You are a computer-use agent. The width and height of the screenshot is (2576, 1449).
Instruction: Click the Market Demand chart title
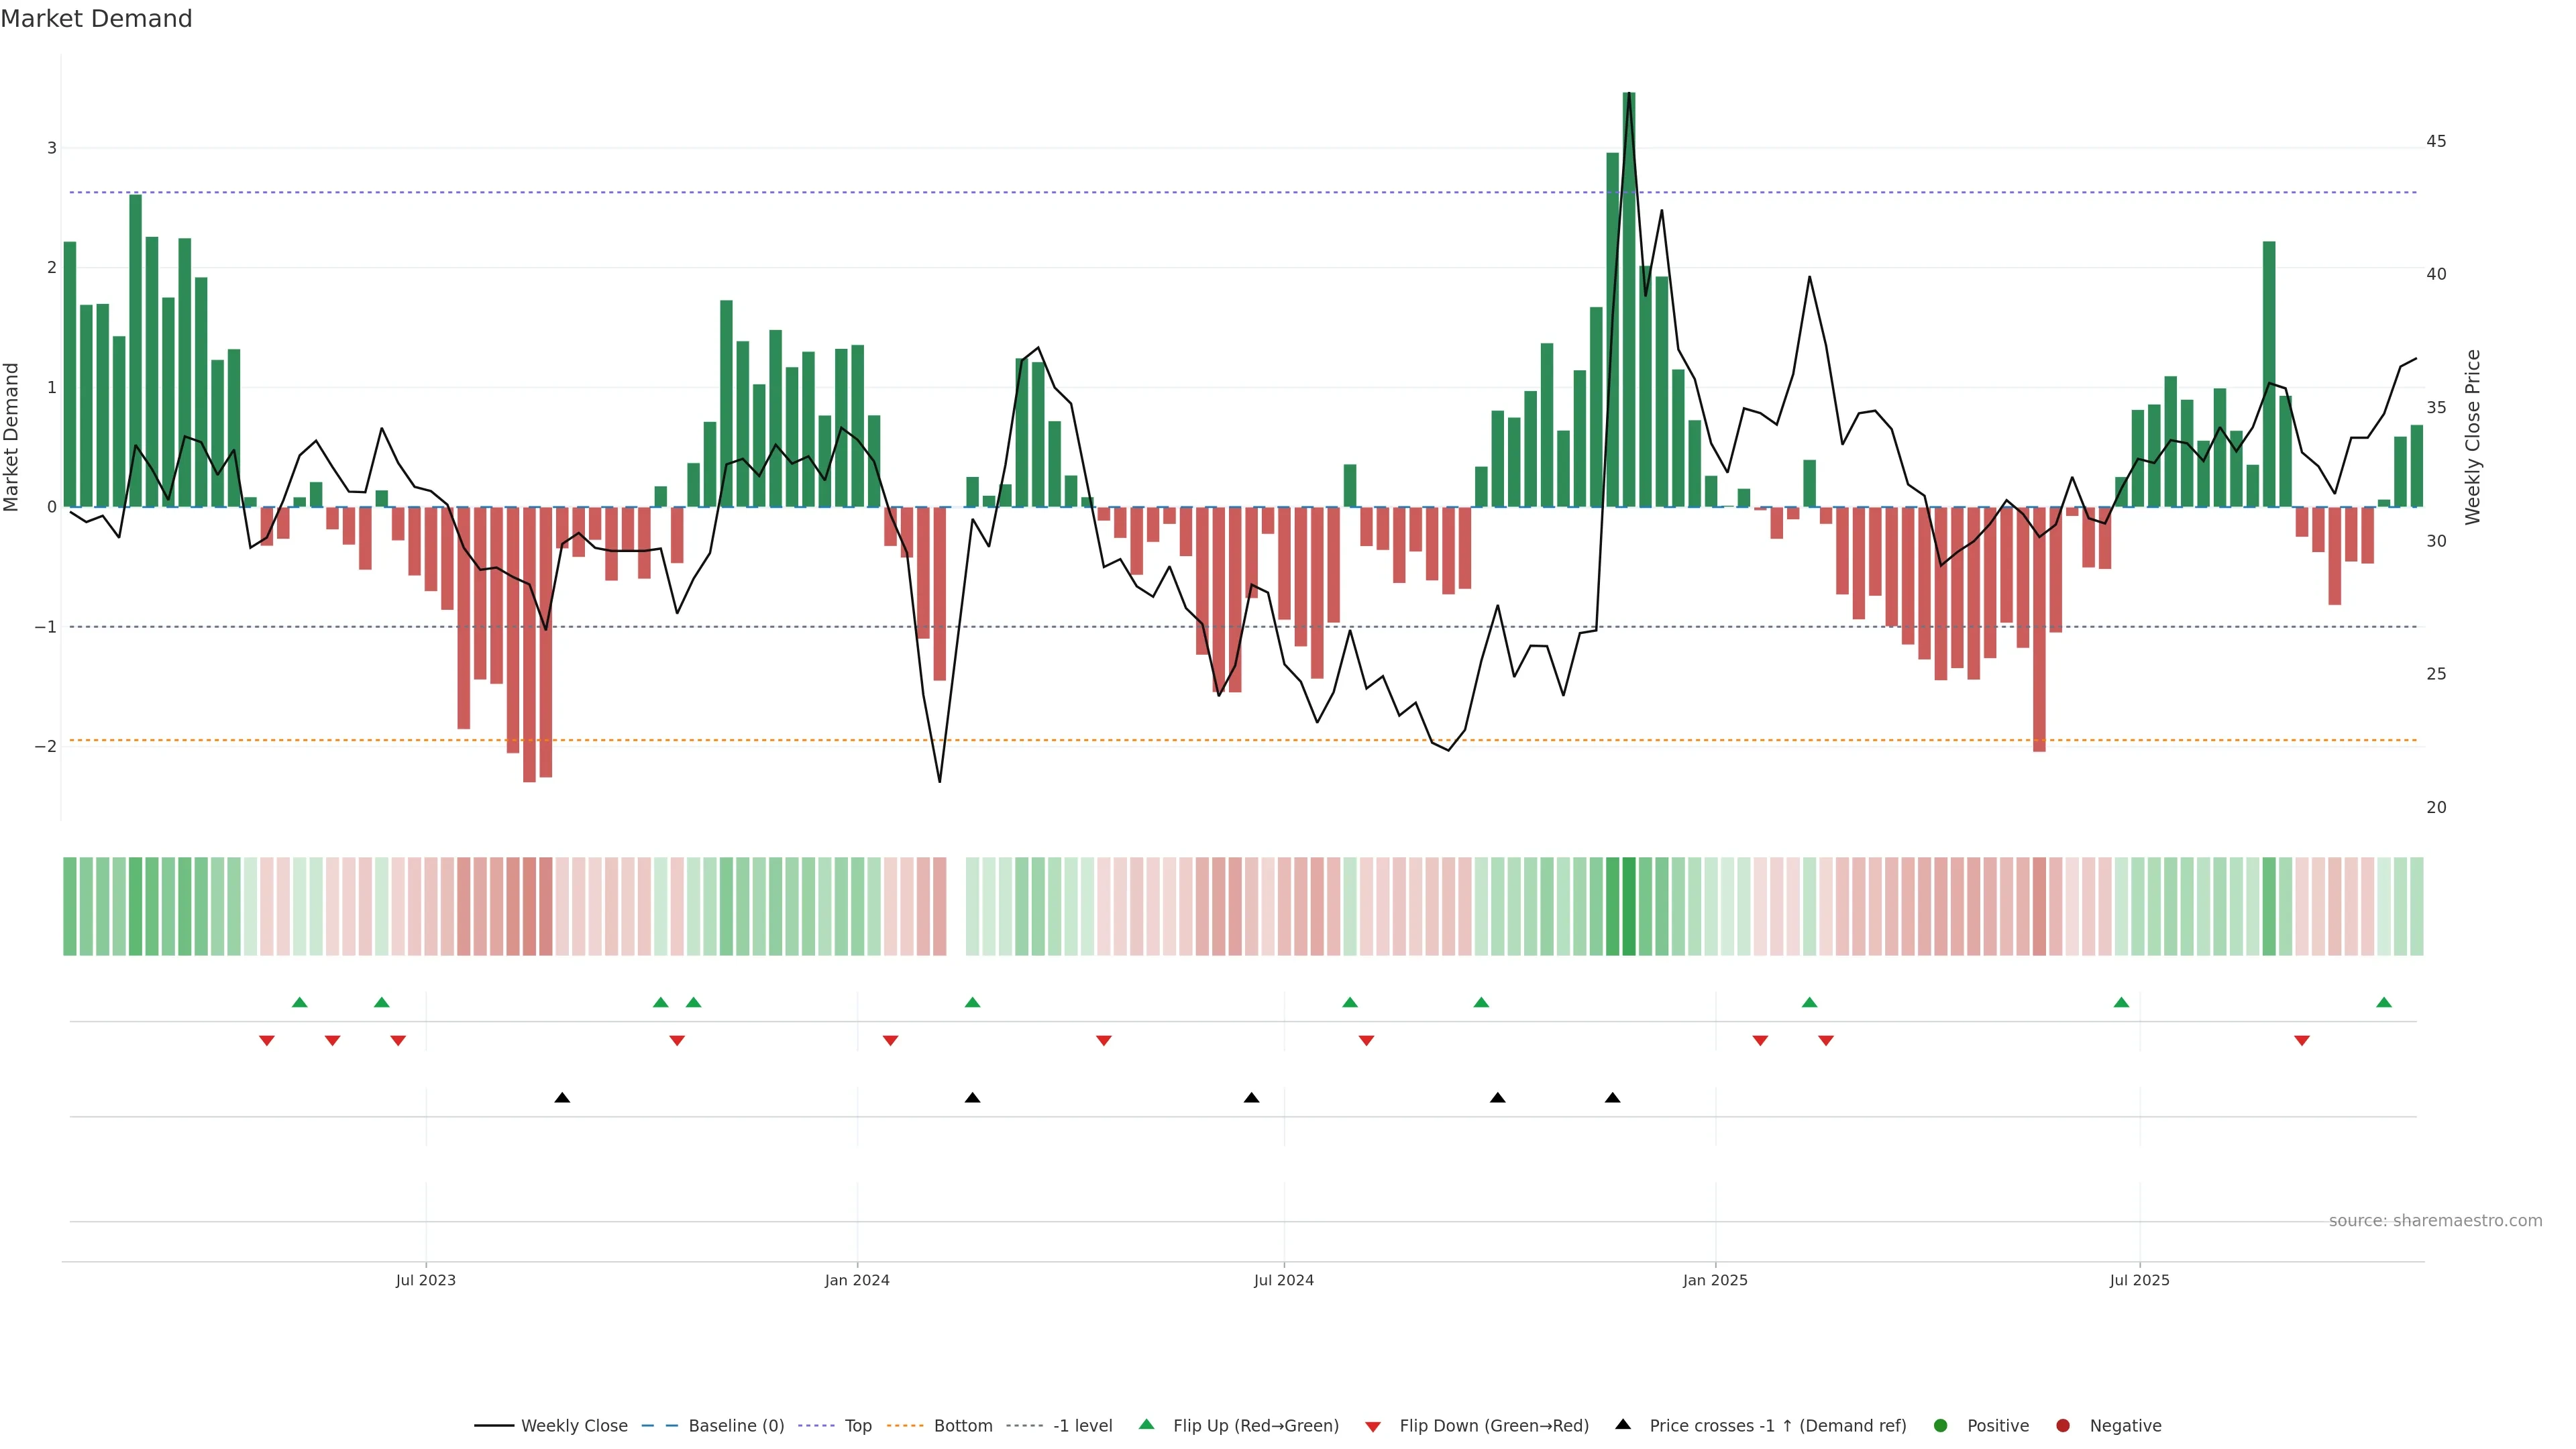pos(96,19)
